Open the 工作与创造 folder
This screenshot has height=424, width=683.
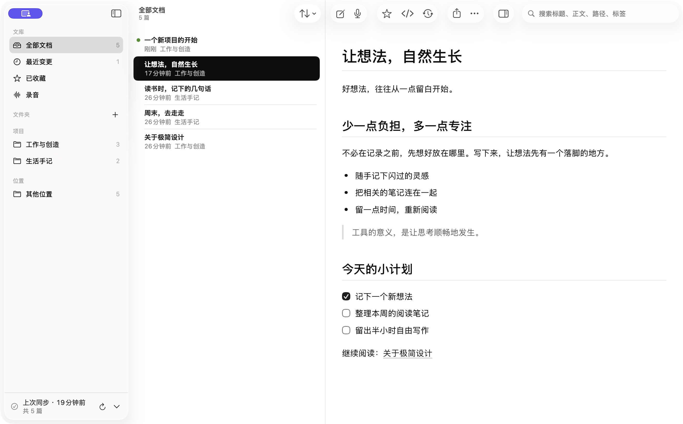coord(66,145)
